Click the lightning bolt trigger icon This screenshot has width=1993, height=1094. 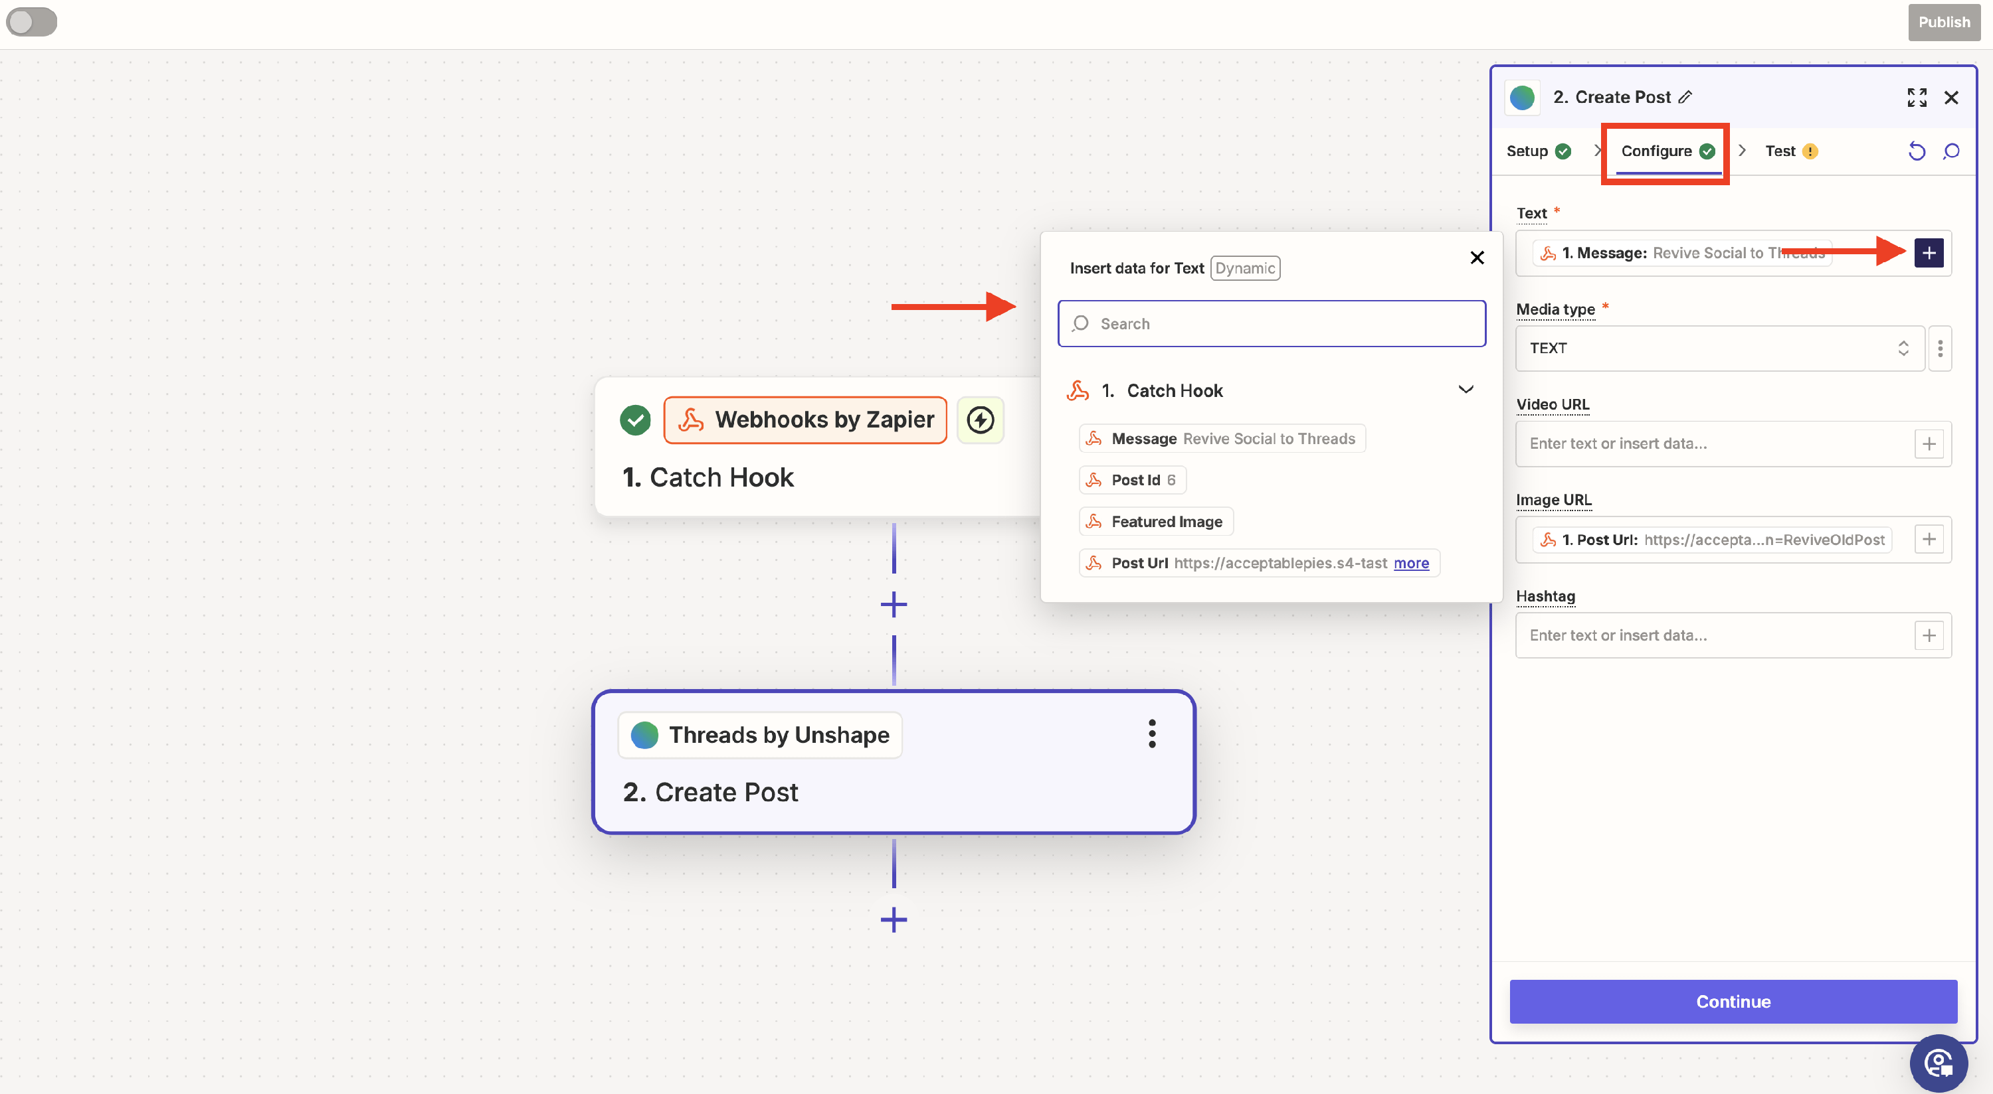[x=981, y=420]
